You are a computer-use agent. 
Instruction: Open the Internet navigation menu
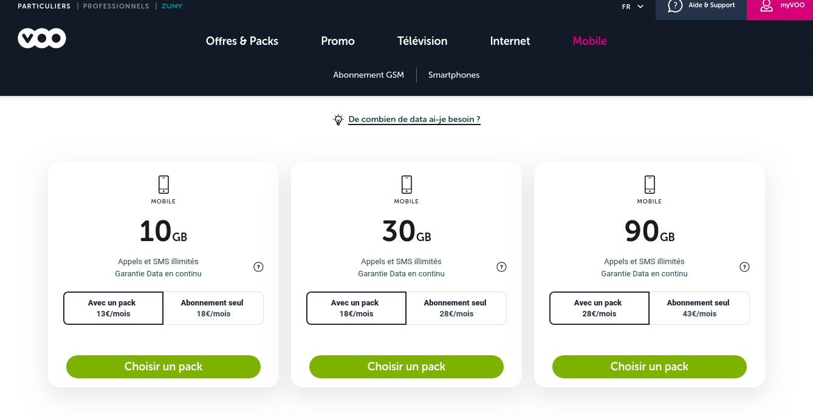coord(510,41)
